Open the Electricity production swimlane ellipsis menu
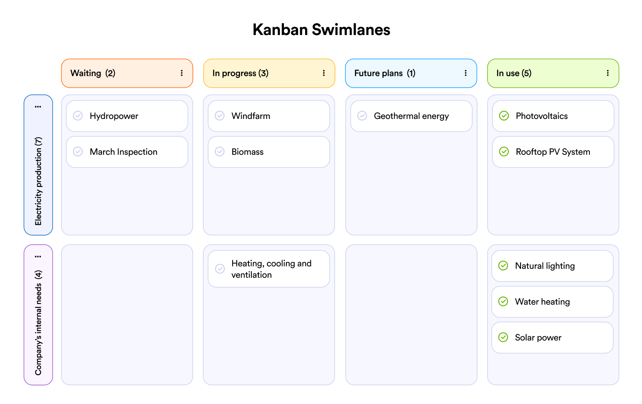This screenshot has width=642, height=404. pos(38,107)
